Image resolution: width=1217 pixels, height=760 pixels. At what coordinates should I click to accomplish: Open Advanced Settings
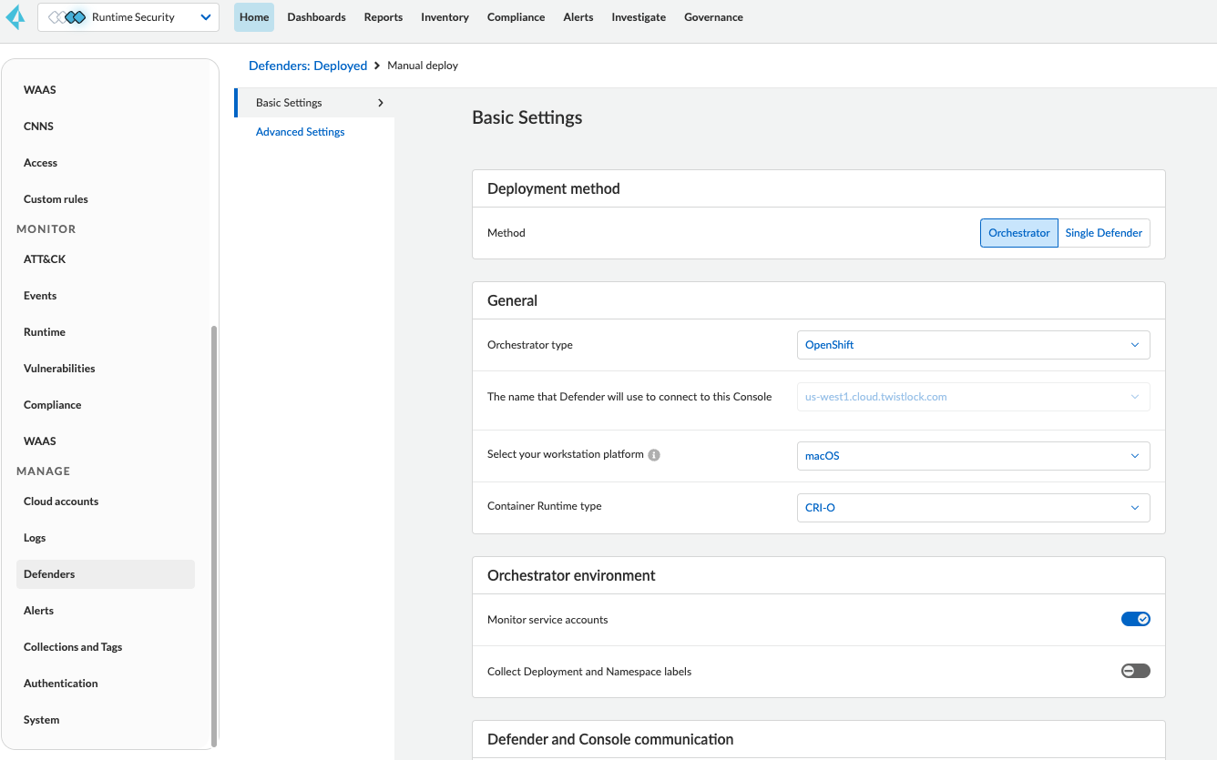[300, 131]
